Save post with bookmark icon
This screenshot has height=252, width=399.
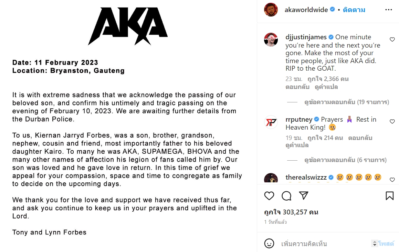pos(389,196)
